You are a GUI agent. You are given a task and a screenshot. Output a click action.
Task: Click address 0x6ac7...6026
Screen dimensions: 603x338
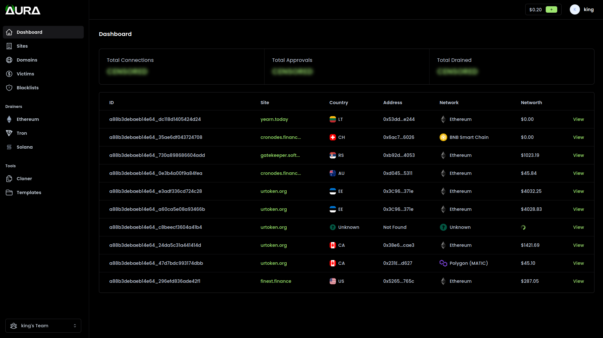coord(399,137)
